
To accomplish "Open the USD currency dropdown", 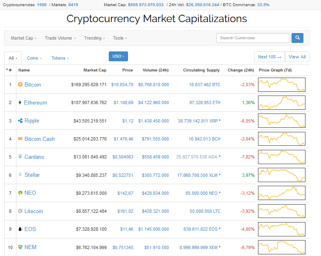I will pyautogui.click(x=118, y=56).
